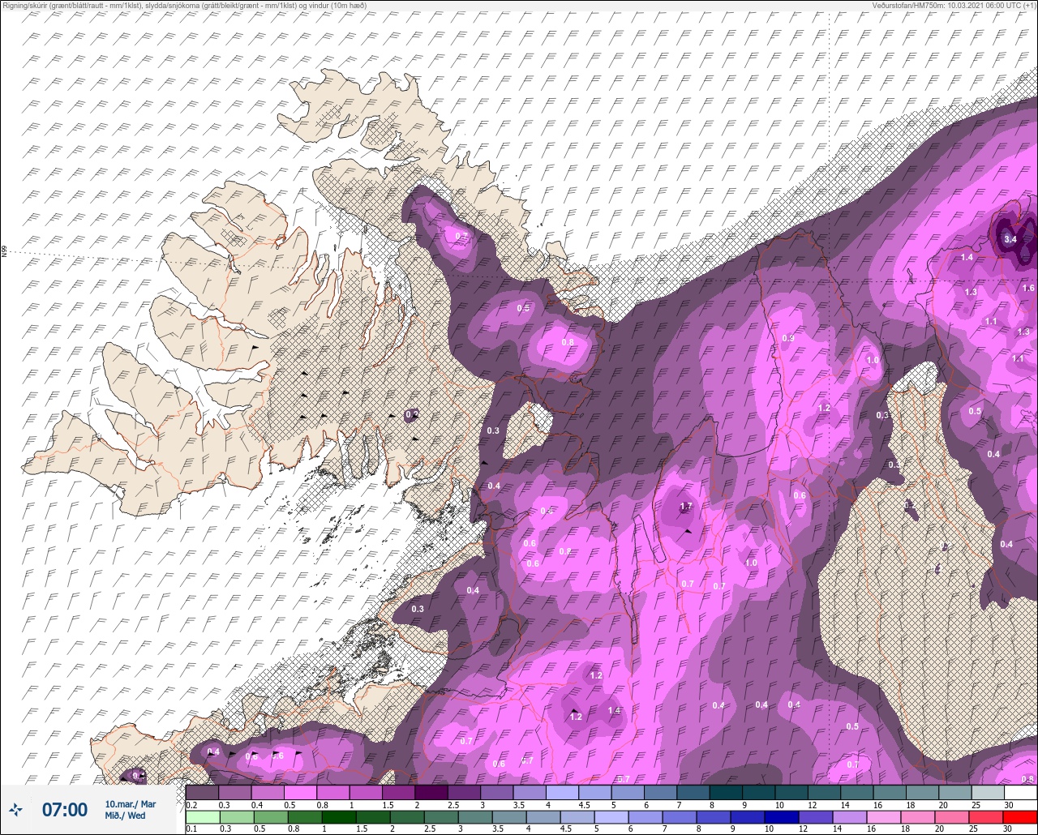Select the date text "10.mar./ Mar"
The height and width of the screenshot is (835, 1038).
click(x=131, y=804)
